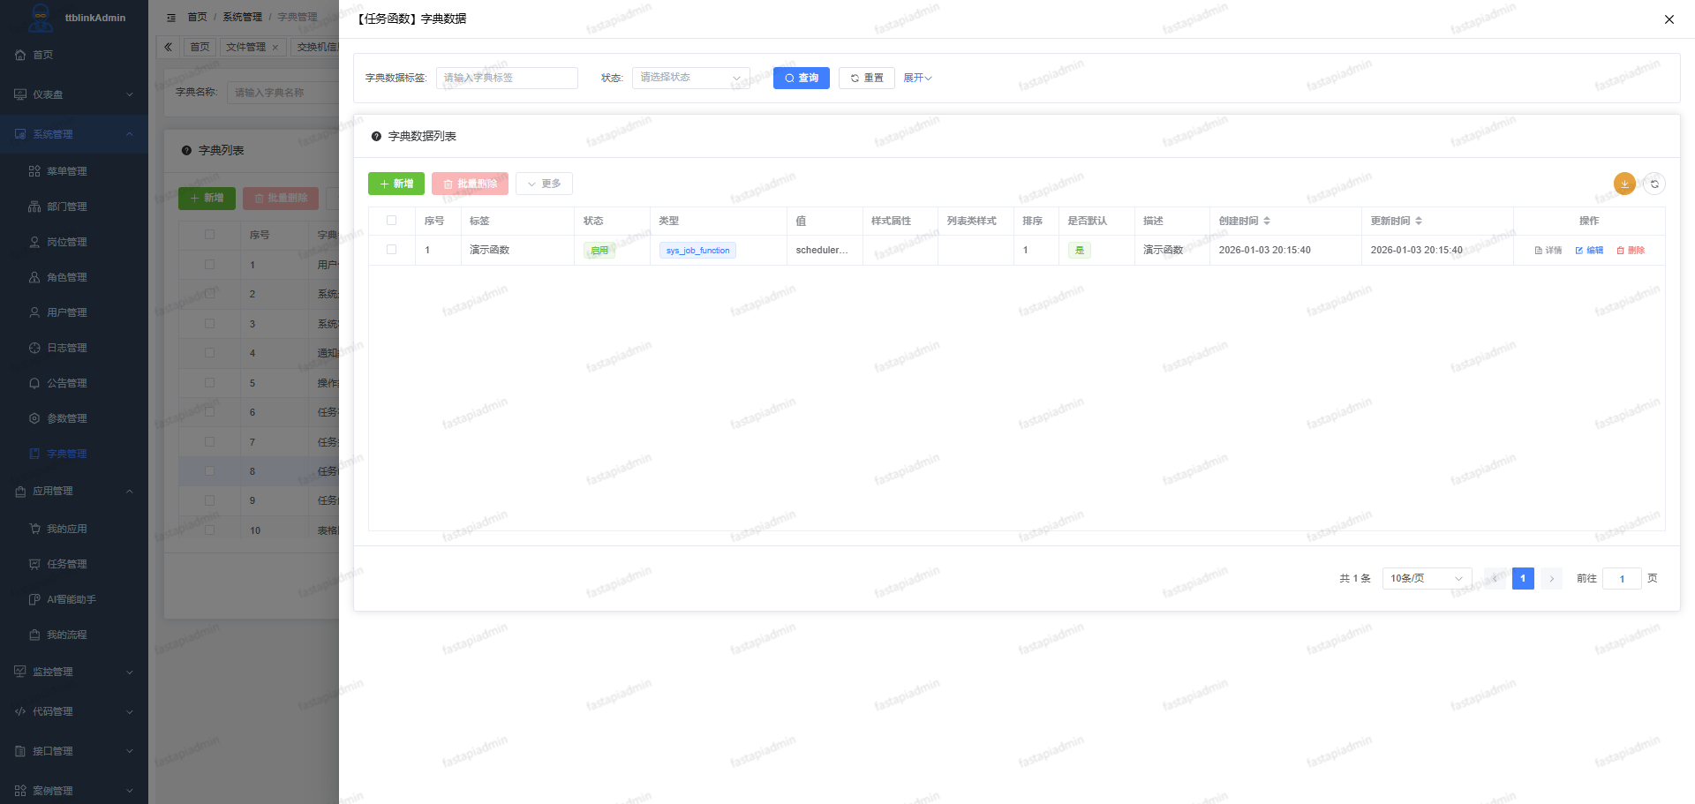Click the green 新增 button in drawer
1695x804 pixels.
tap(395, 184)
